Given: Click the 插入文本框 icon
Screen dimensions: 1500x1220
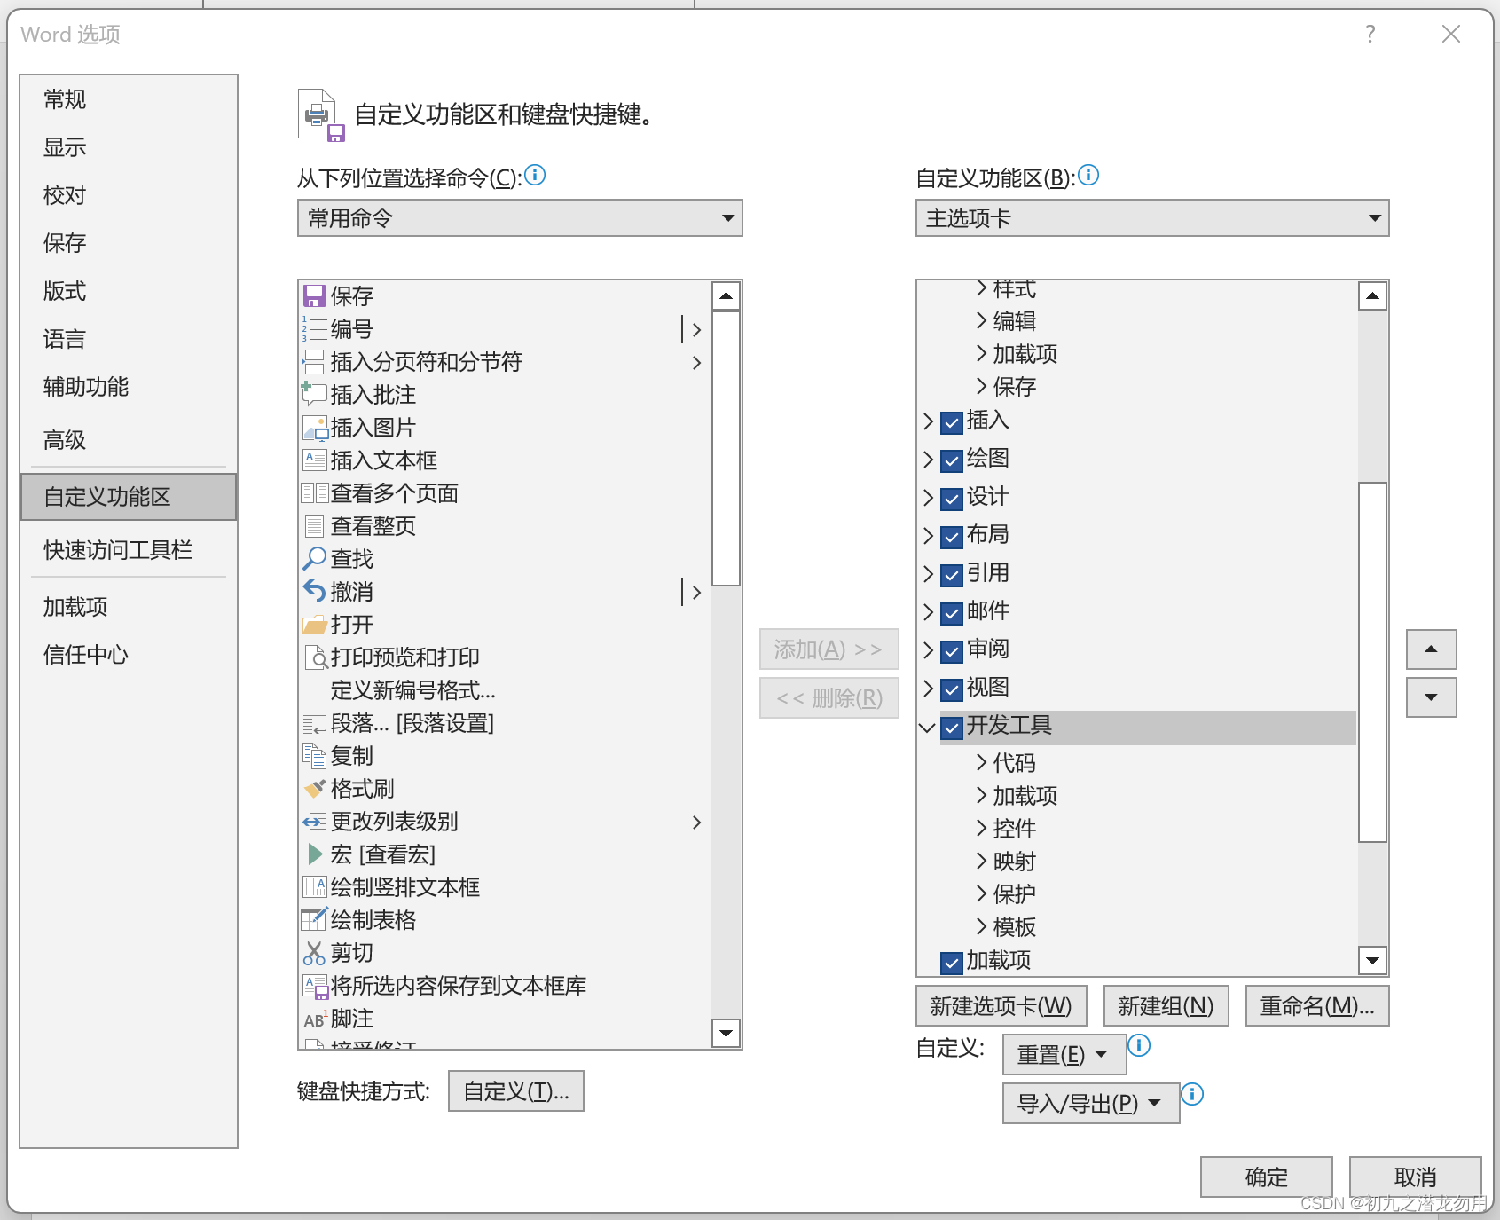Looking at the screenshot, I should point(314,460).
